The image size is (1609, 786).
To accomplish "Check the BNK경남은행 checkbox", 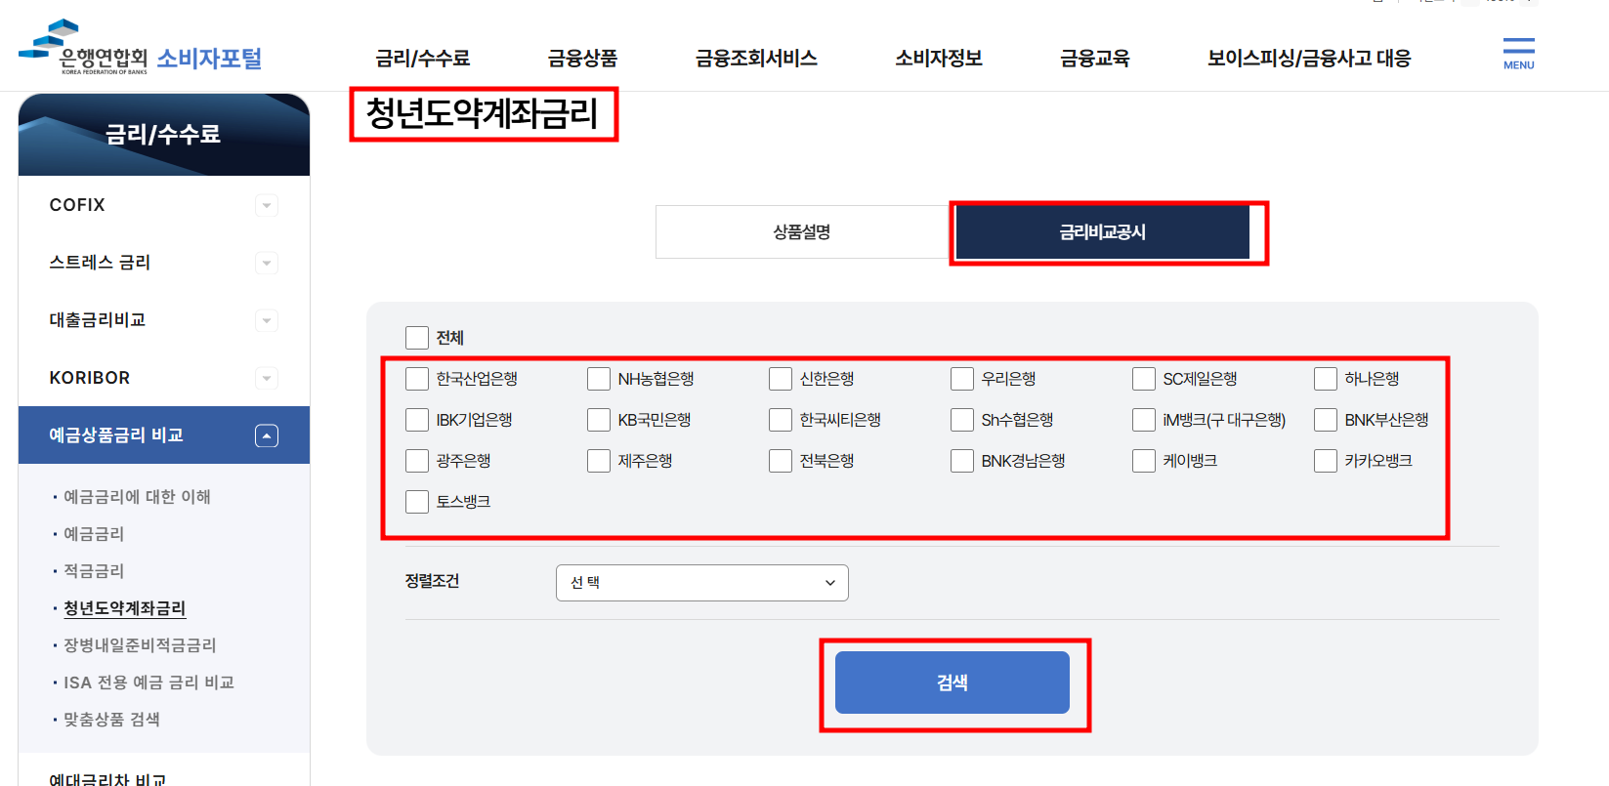I will [x=962, y=461].
